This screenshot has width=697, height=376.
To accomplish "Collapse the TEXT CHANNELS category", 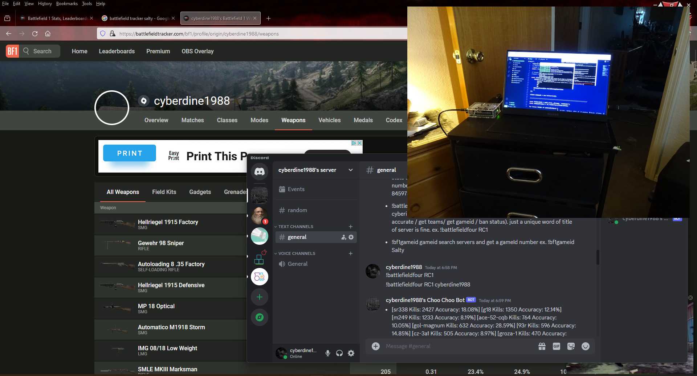I will 295,227.
